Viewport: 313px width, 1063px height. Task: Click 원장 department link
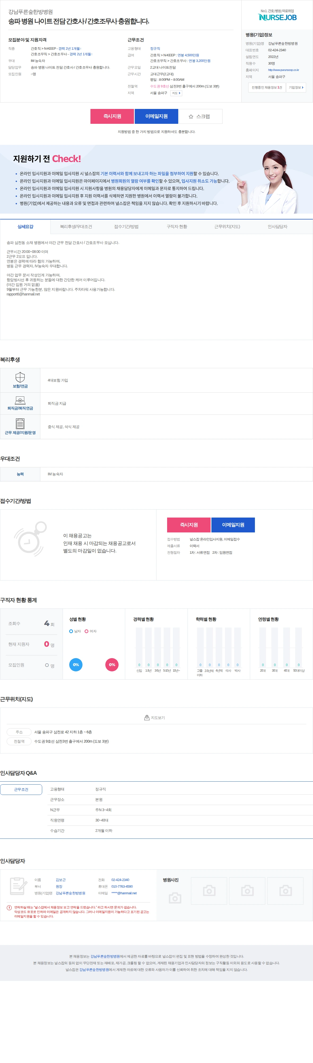(x=59, y=886)
